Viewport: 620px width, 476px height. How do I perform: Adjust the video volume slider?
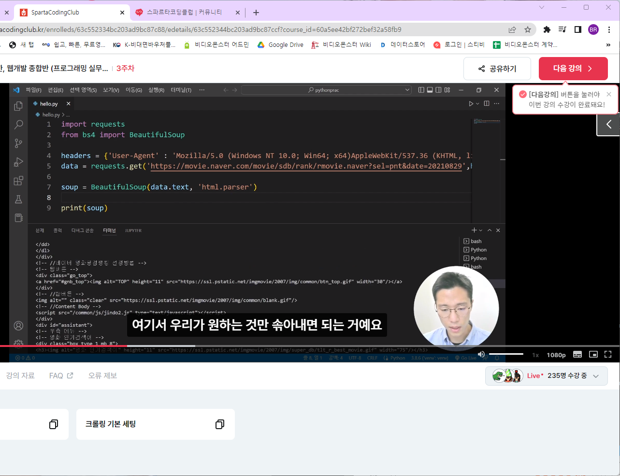click(506, 354)
